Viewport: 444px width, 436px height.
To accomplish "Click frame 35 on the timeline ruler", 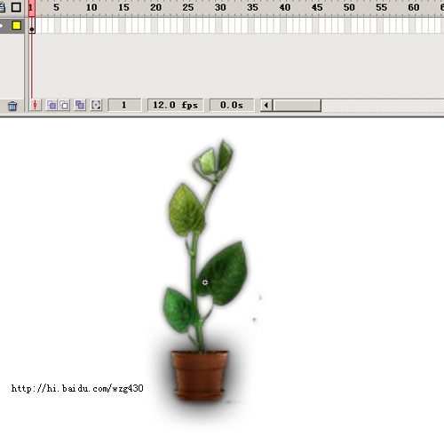I will pyautogui.click(x=252, y=7).
